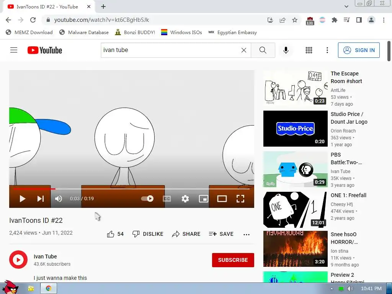
Task: Expand the tab search chevron
Action: click(x=346, y=7)
